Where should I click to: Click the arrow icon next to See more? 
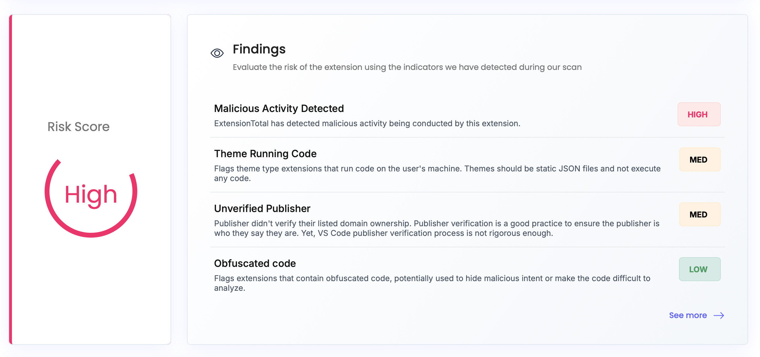719,316
